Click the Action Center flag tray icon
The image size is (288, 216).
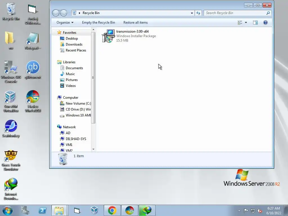[x=246, y=210]
